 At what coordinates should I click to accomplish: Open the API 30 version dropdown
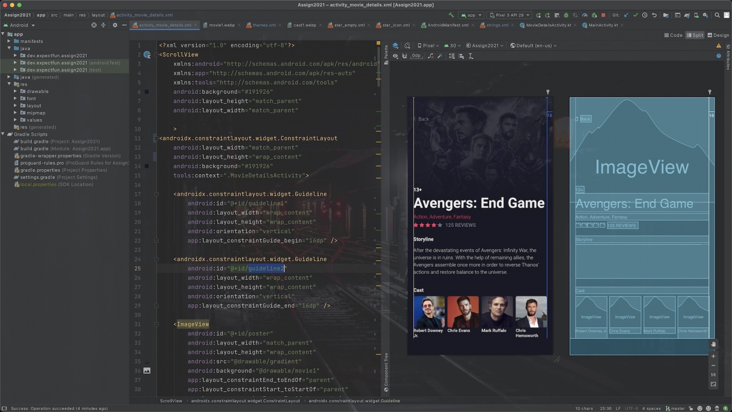(452, 46)
